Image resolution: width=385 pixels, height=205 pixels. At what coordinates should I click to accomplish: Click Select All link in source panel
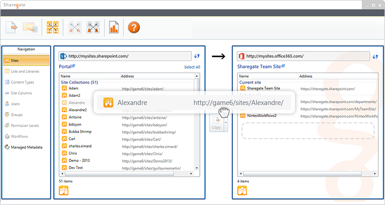192,67
